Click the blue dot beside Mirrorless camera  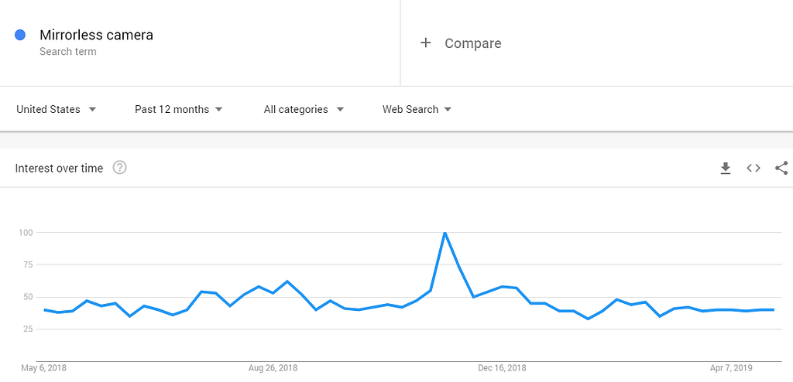pyautogui.click(x=20, y=35)
